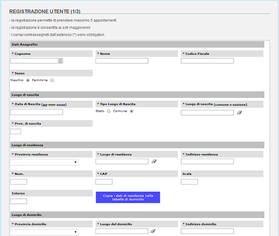Click the CAP input field
Viewport: 279px width, 236px height.
coord(104,181)
